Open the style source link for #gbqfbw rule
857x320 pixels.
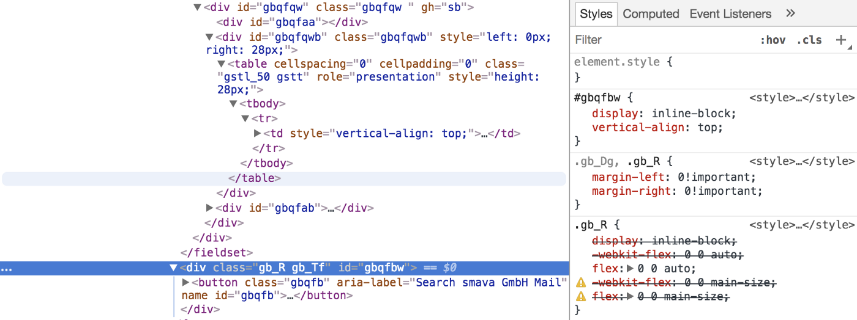[801, 98]
